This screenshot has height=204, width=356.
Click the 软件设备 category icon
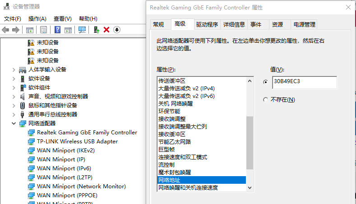pos(23,79)
